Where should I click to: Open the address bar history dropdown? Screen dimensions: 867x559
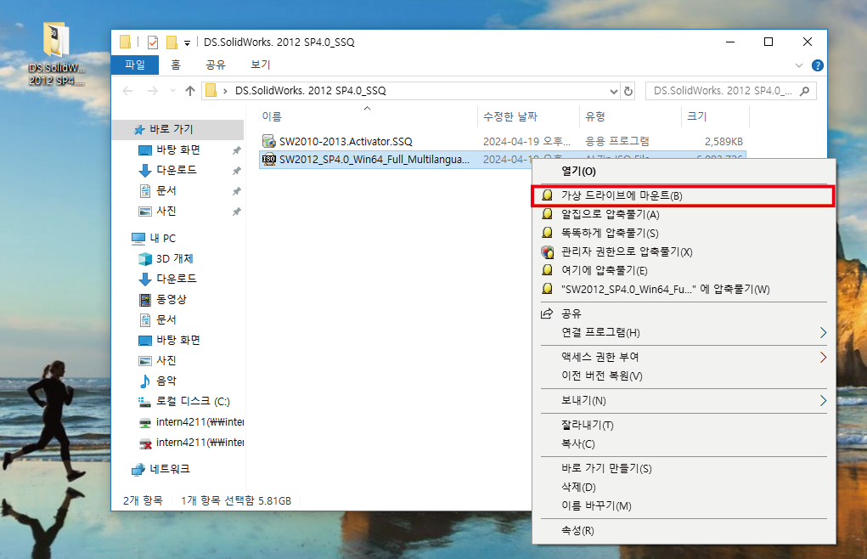(613, 91)
